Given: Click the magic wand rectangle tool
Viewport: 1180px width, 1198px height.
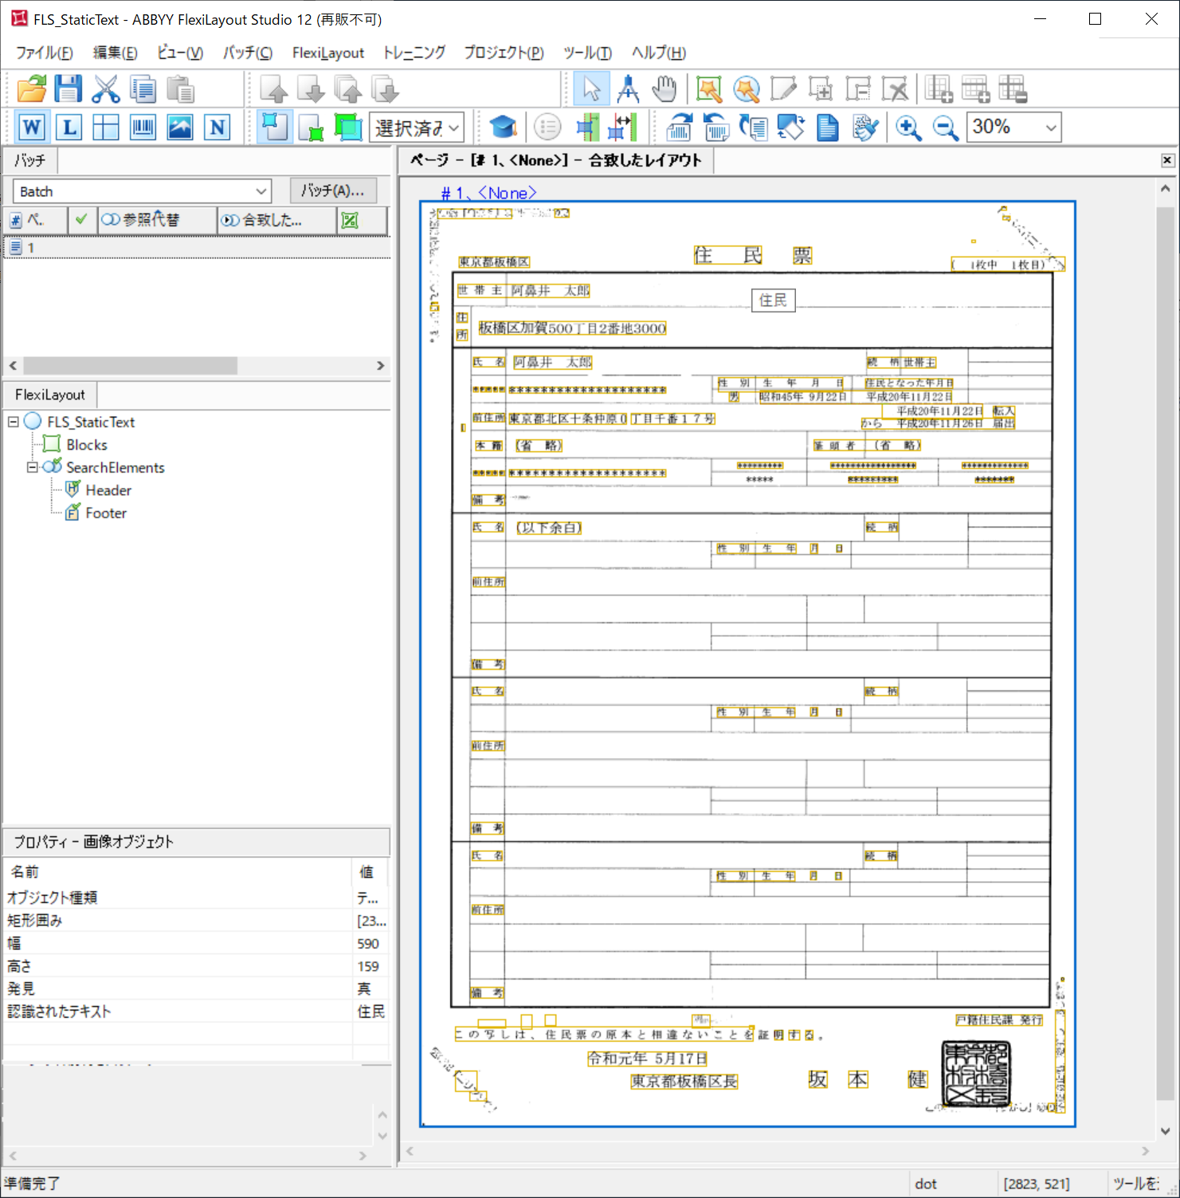Looking at the screenshot, I should click(708, 88).
